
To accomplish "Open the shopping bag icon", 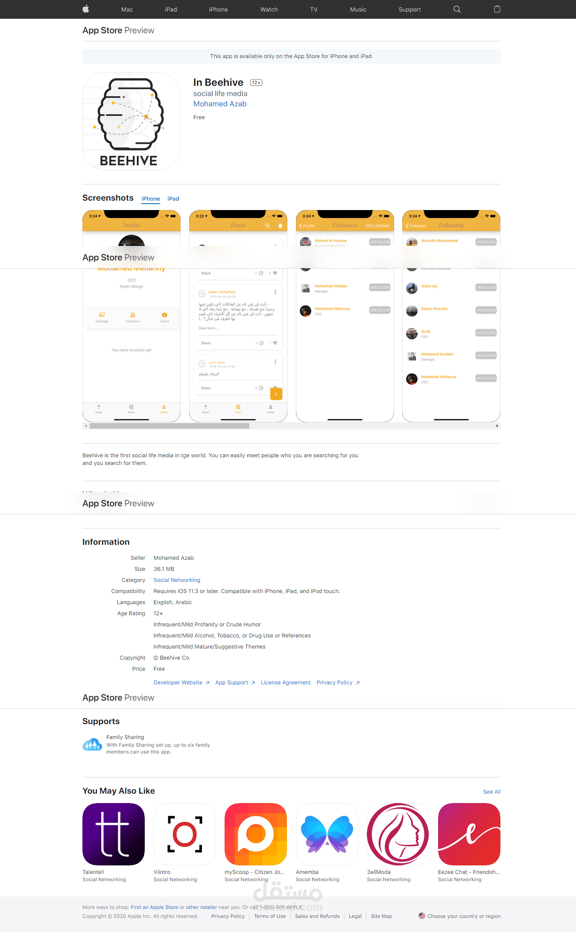I will tap(497, 9).
